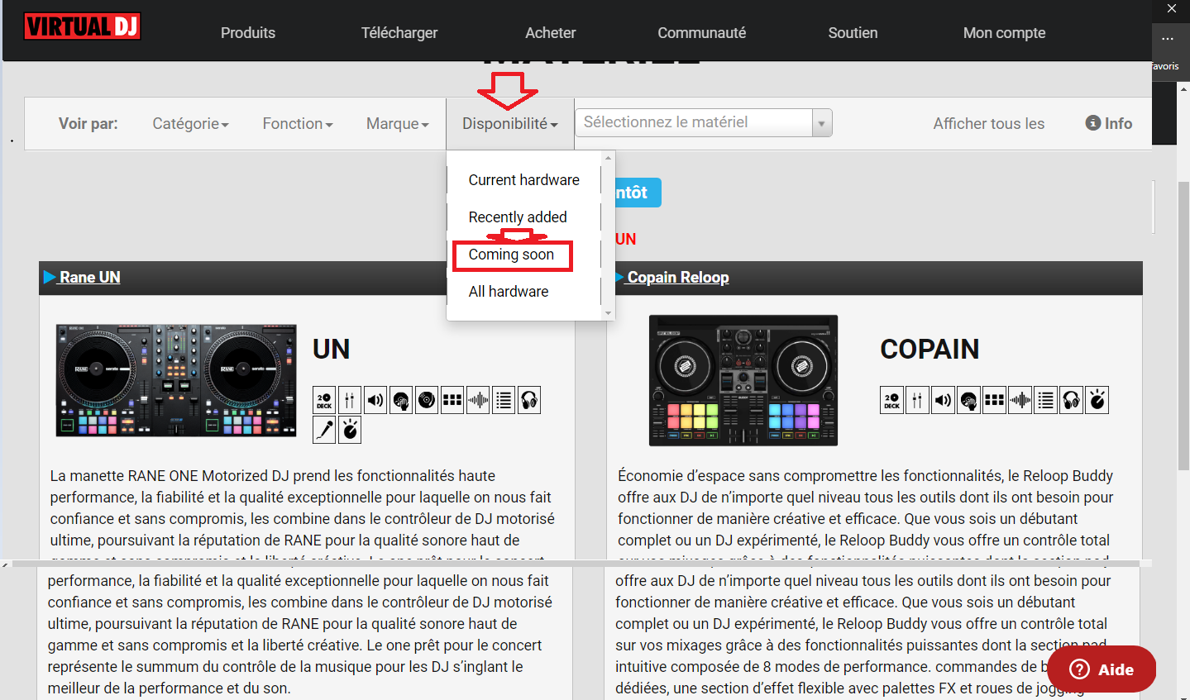Screen dimensions: 1190x700
Task: Click the waveform icon under Rane UN
Action: [x=478, y=401]
